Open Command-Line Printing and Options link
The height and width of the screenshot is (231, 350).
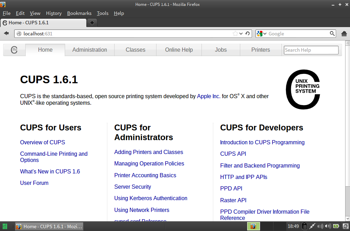[x=54, y=157]
